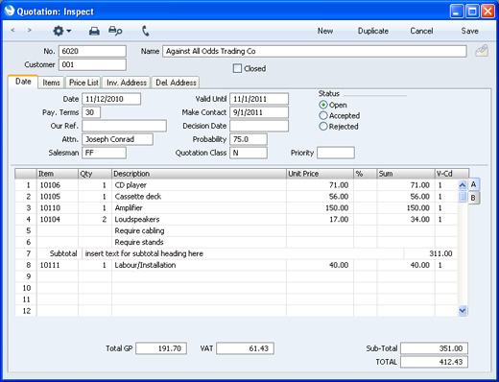Screen dimensions: 499x382
Task: Toggle the Closed checkbox
Action: coord(237,68)
